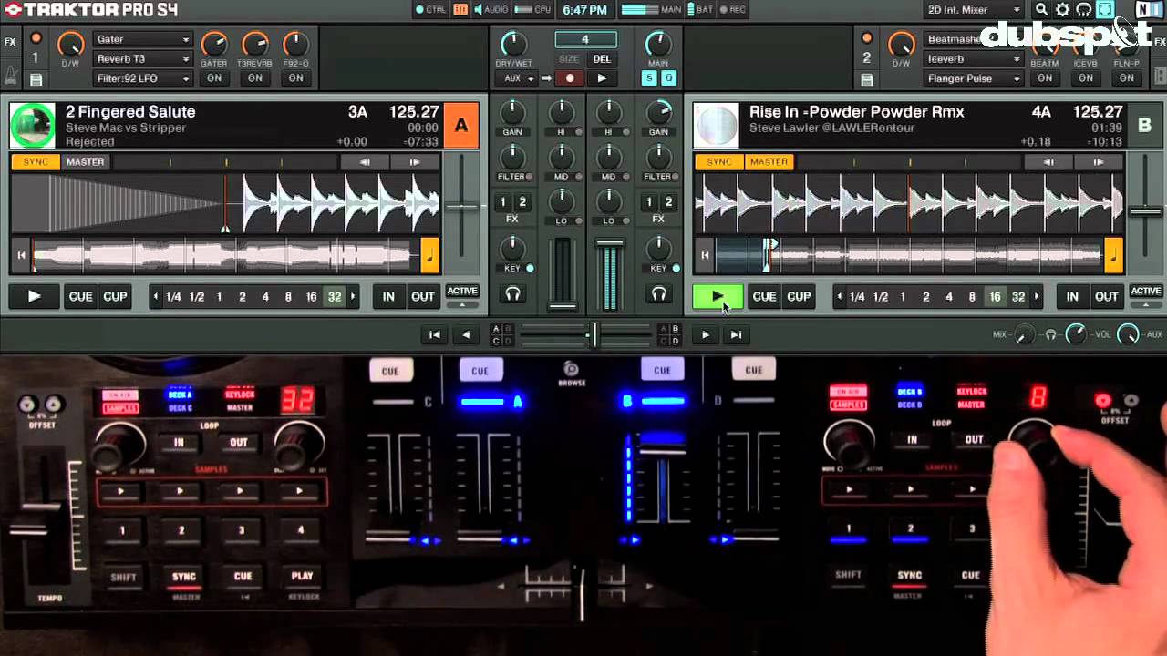Click the metronome icon on the left edge
The image size is (1167, 656).
point(10,76)
